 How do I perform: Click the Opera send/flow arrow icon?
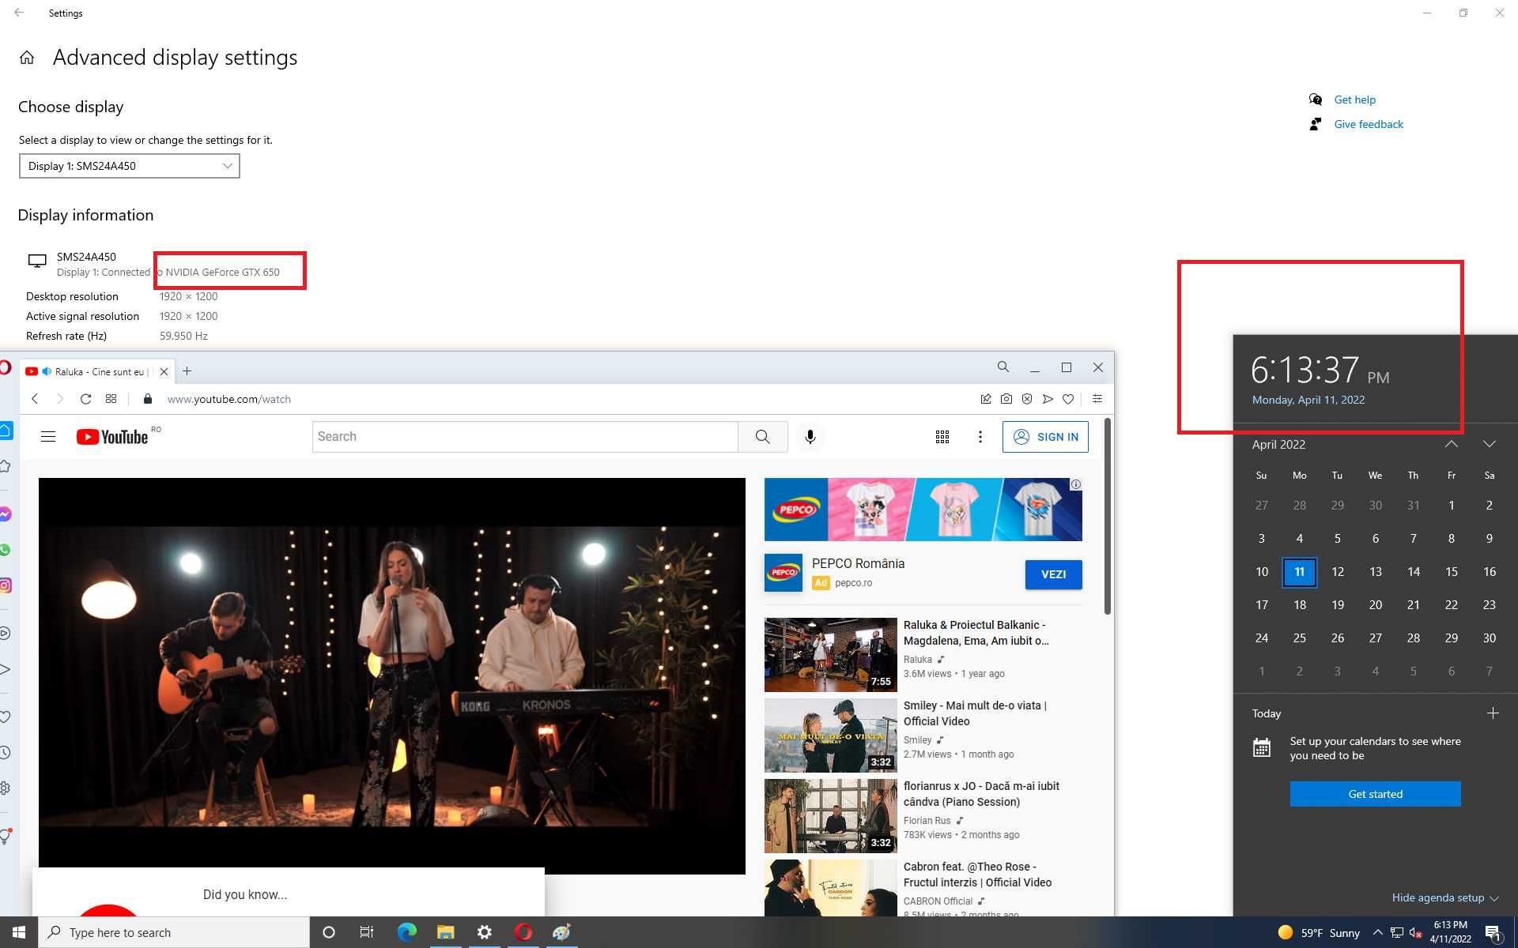pos(1048,399)
